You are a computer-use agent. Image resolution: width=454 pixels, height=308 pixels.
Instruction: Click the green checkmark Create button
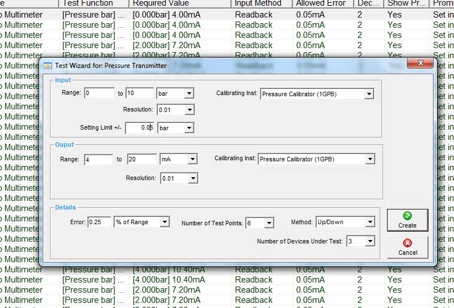(407, 220)
